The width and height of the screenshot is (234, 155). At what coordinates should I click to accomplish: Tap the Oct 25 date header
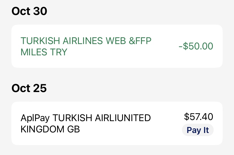pyautogui.click(x=29, y=88)
